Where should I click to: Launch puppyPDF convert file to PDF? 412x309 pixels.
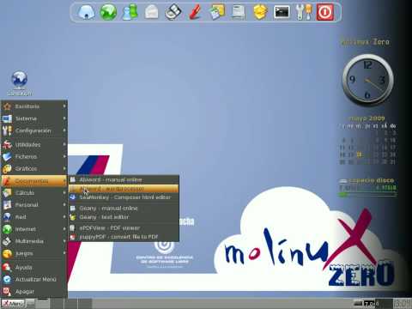tap(124, 237)
